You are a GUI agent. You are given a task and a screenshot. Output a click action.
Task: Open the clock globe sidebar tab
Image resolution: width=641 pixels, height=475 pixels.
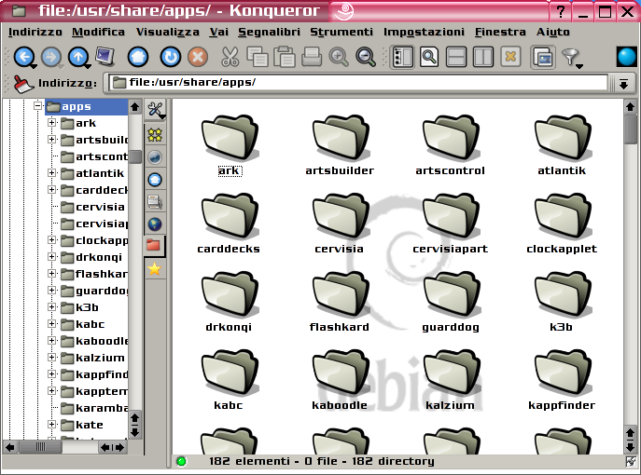tap(155, 157)
